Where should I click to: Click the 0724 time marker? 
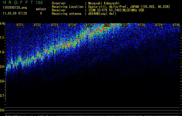click(x=72, y=25)
